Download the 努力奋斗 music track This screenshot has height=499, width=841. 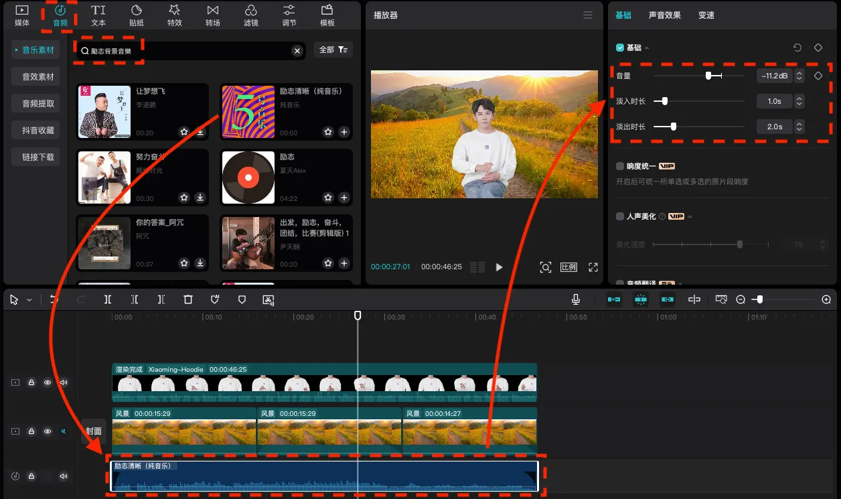pyautogui.click(x=200, y=198)
